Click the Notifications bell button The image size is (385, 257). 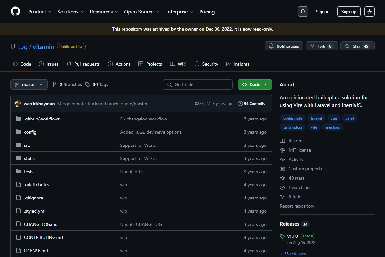284,46
